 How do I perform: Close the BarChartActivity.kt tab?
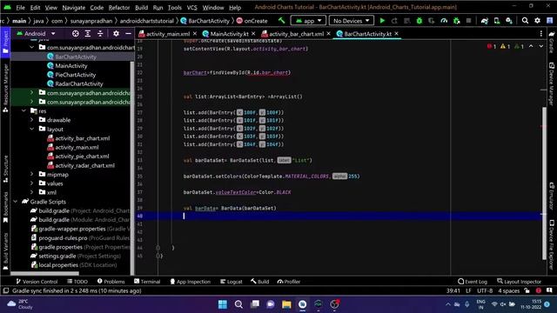click(x=397, y=34)
